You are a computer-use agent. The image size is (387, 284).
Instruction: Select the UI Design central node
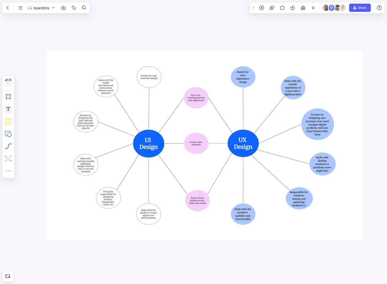tap(149, 144)
